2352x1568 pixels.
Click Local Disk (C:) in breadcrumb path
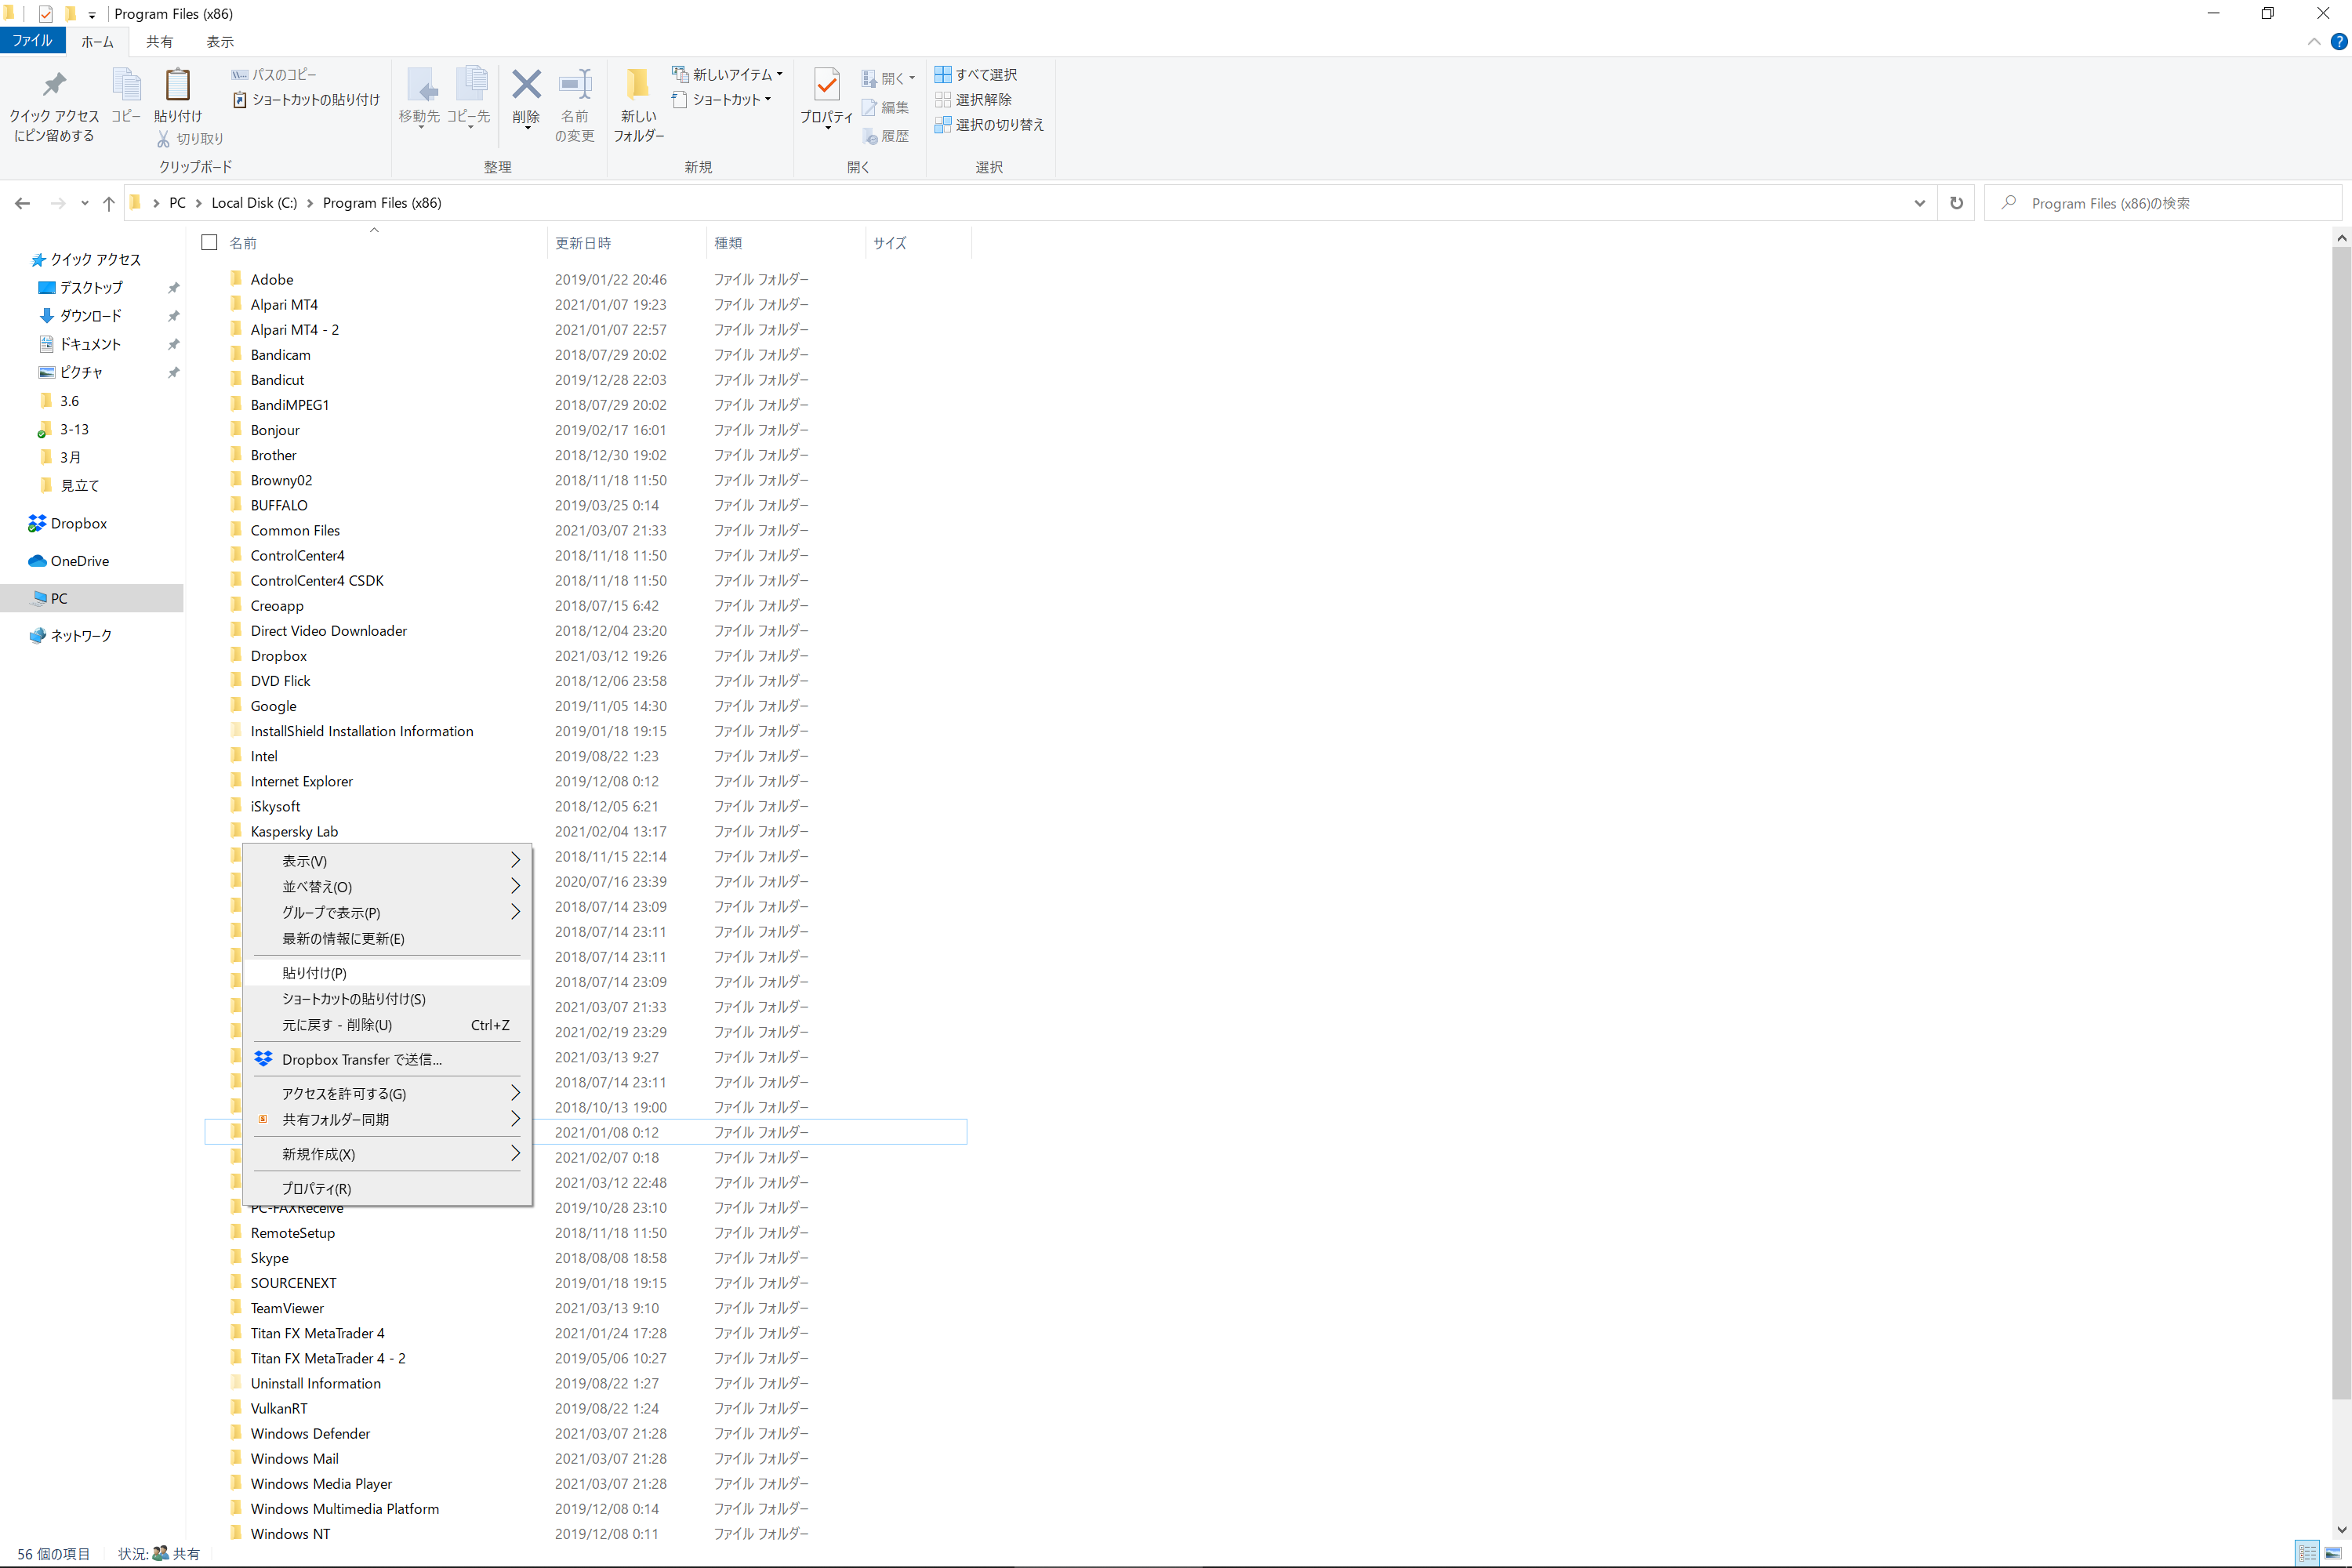pos(254,203)
